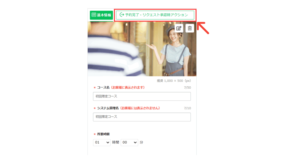
Task: Select the course photo thumbnail
Action: click(142, 49)
